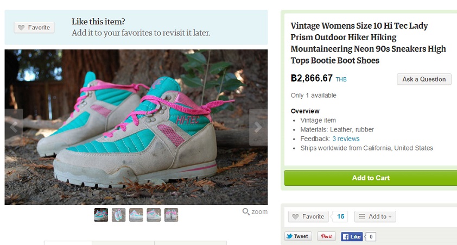The height and width of the screenshot is (245, 457).
Task: Toggle Favorite beside the 15 count
Action: (308, 217)
